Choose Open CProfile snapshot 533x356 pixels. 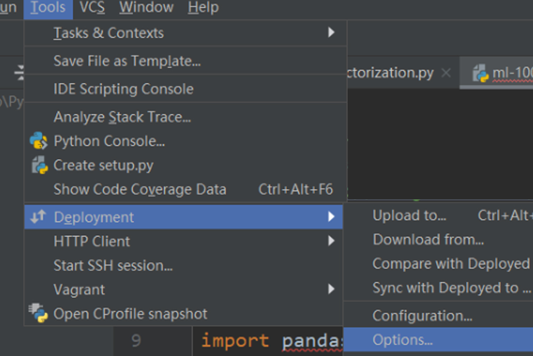(x=183, y=314)
